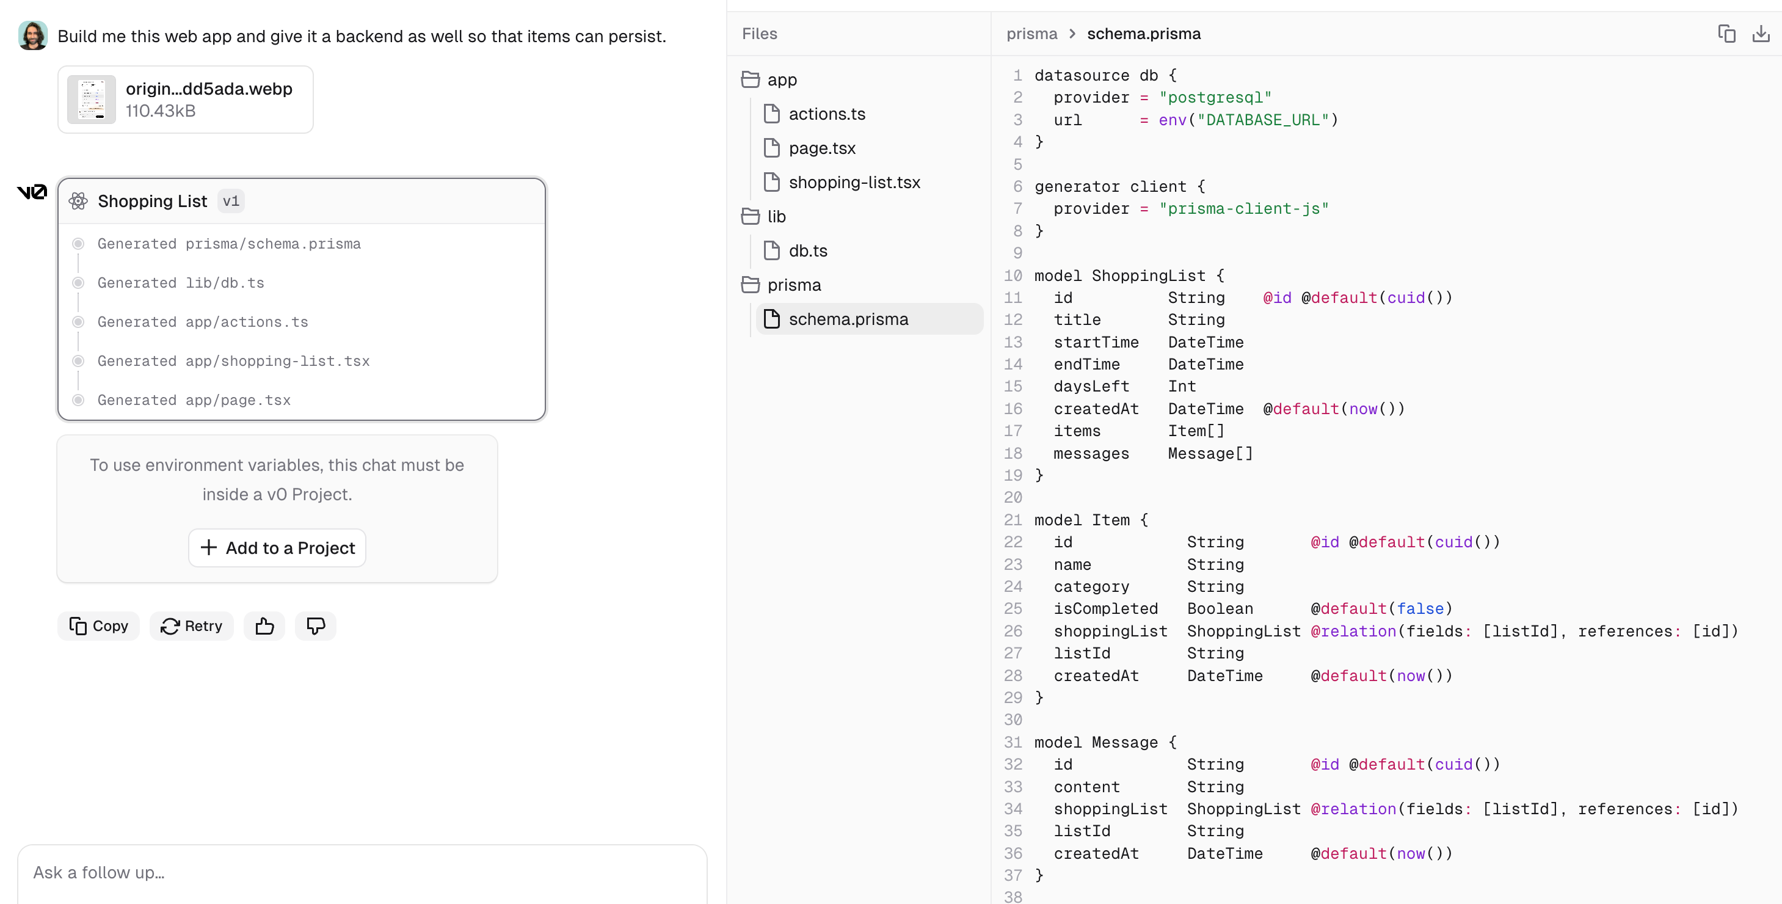This screenshot has width=1782, height=904.
Task: Click the file icon next to actions.ts
Action: pos(773,114)
